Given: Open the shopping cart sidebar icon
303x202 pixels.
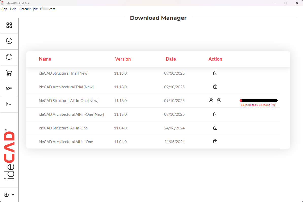Looking at the screenshot, I should click(x=9, y=73).
